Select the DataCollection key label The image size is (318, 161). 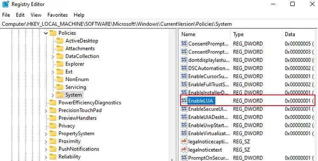(x=82, y=56)
